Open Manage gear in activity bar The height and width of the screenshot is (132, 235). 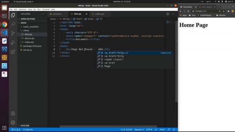(13, 122)
